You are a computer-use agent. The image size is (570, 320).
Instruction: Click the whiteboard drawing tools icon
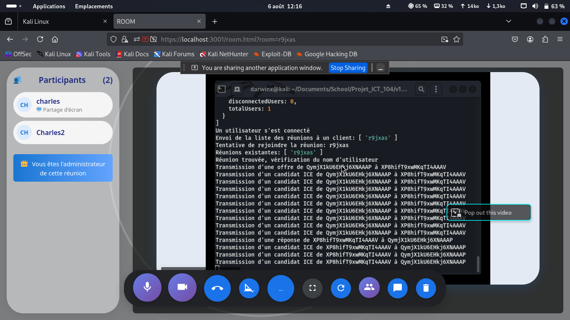[249, 288]
